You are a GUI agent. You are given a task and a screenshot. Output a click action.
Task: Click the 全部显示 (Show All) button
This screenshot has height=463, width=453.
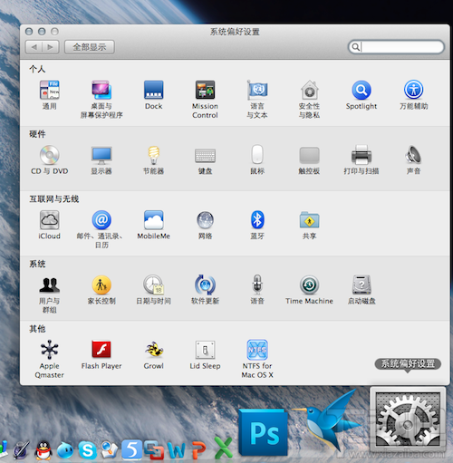pyautogui.click(x=90, y=47)
